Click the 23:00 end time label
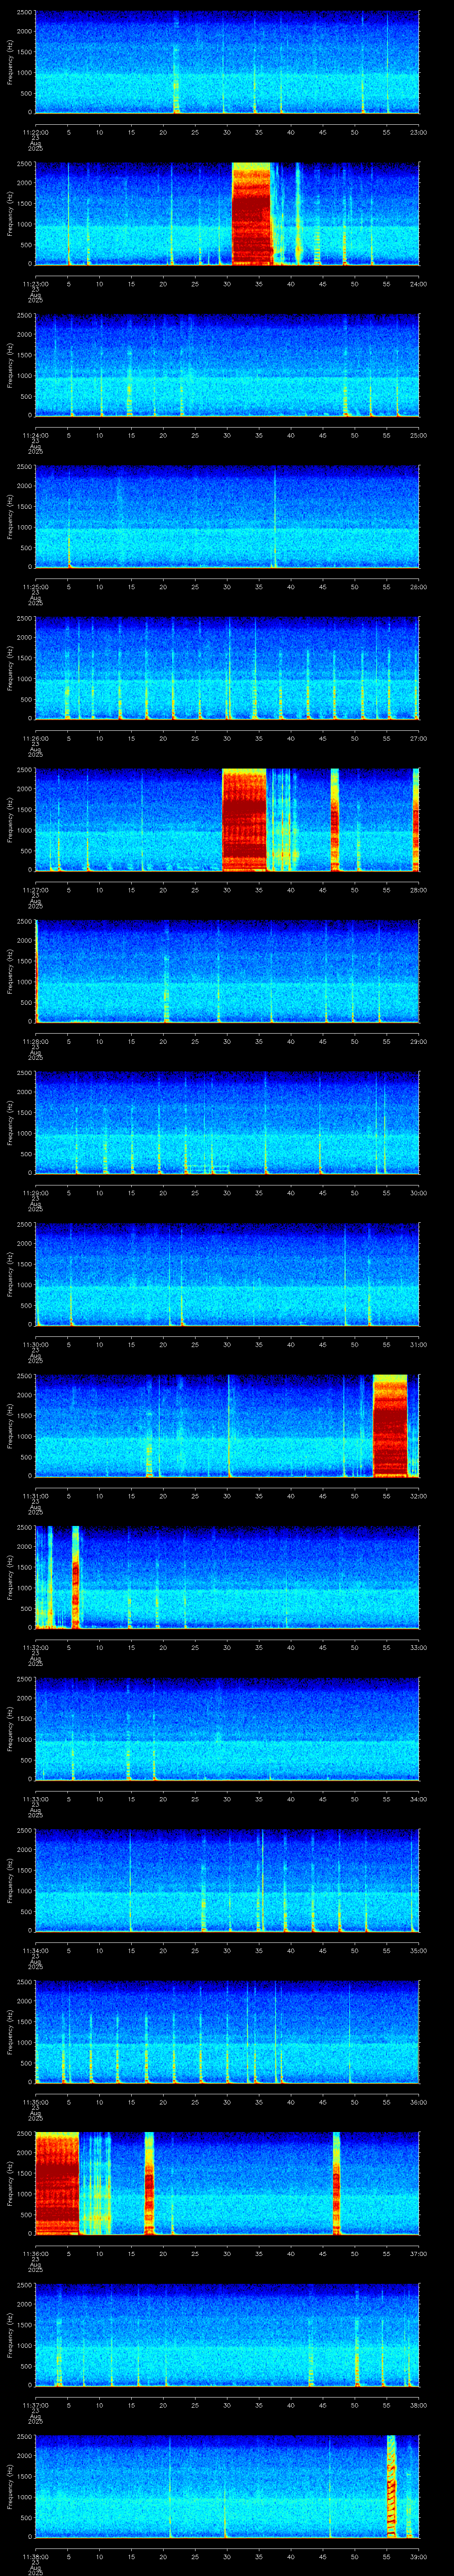The height and width of the screenshot is (2576, 454). click(x=418, y=131)
